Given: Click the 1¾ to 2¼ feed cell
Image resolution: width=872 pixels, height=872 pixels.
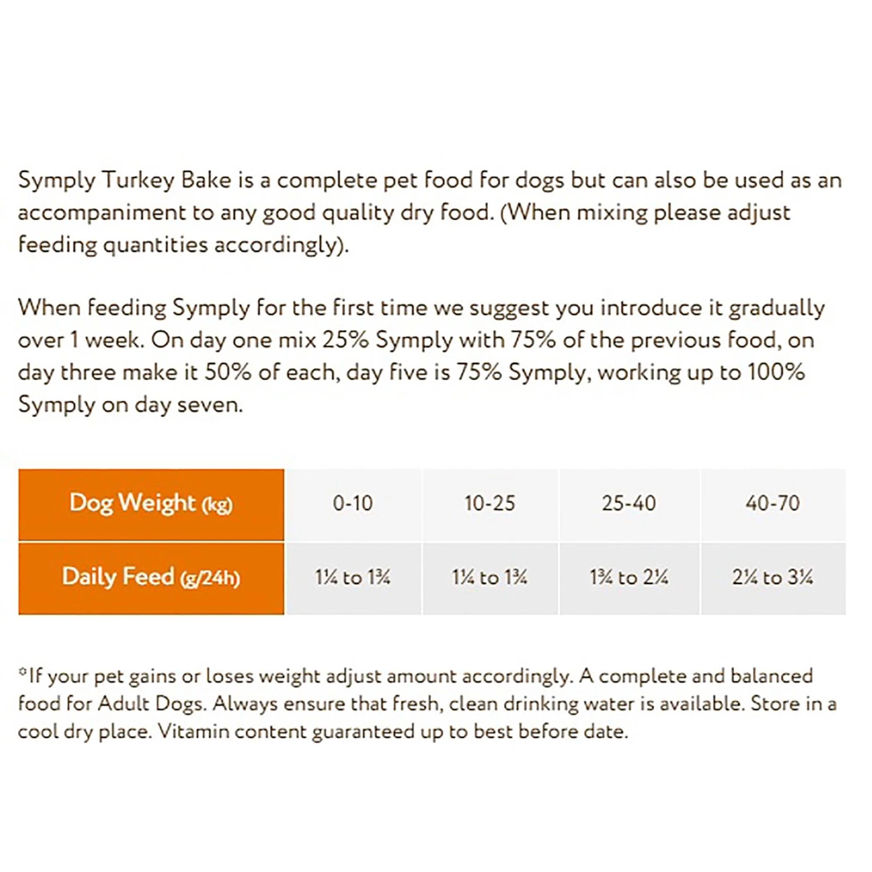Looking at the screenshot, I should click(x=629, y=577).
